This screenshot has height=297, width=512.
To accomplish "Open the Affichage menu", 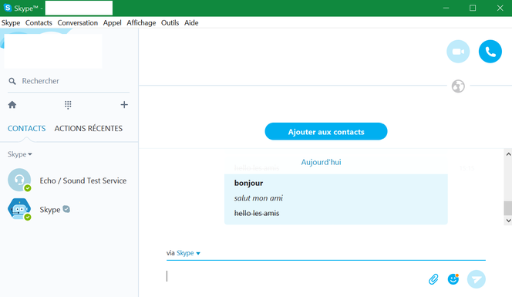I will [141, 23].
